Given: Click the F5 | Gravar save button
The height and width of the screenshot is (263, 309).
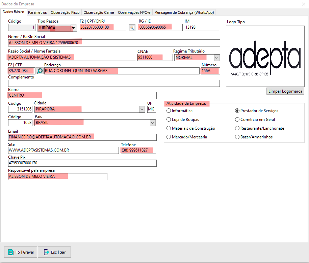Looking at the screenshot, I should tap(21, 252).
